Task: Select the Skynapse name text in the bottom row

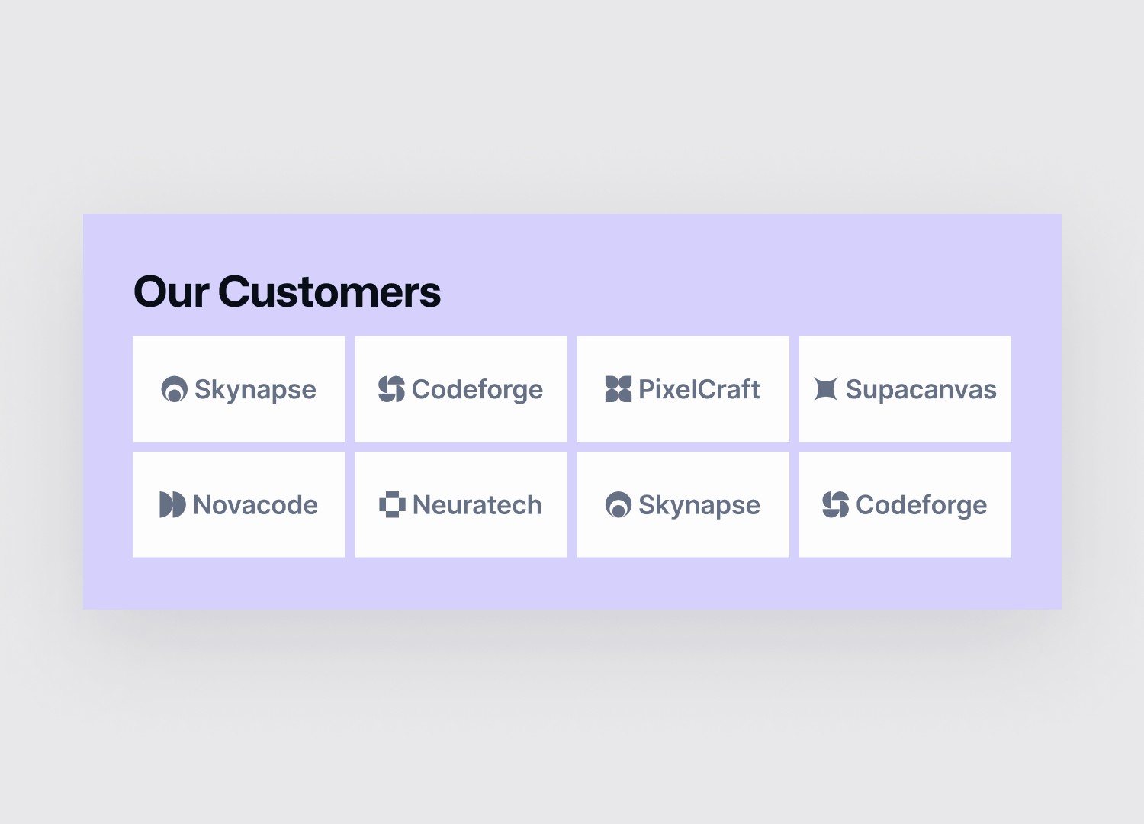Action: pyautogui.click(x=699, y=506)
